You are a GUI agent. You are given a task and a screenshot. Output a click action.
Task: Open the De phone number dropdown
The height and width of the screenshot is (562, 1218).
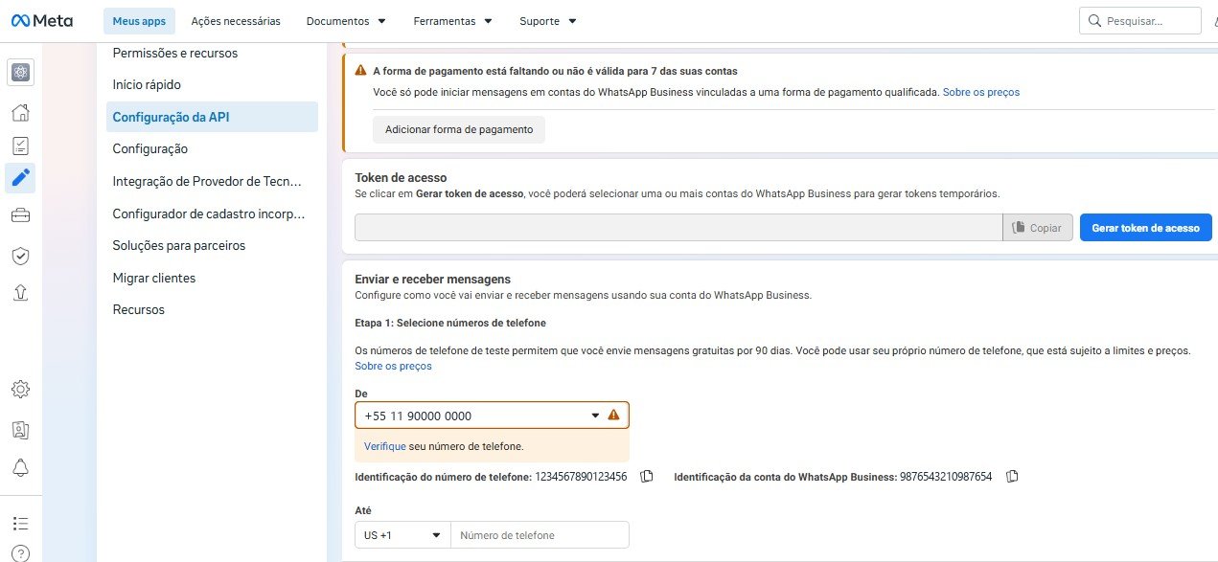point(492,416)
